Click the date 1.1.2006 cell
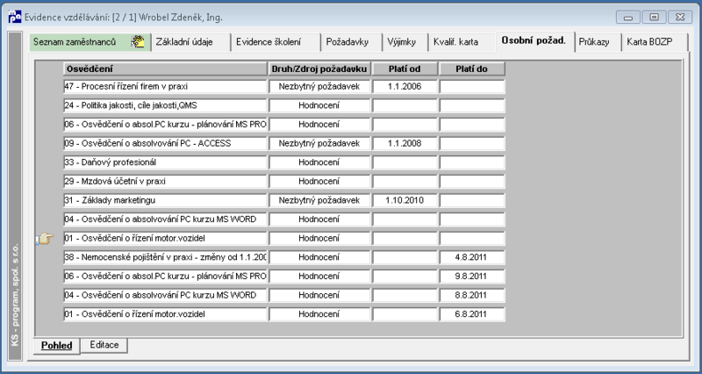 pos(405,86)
